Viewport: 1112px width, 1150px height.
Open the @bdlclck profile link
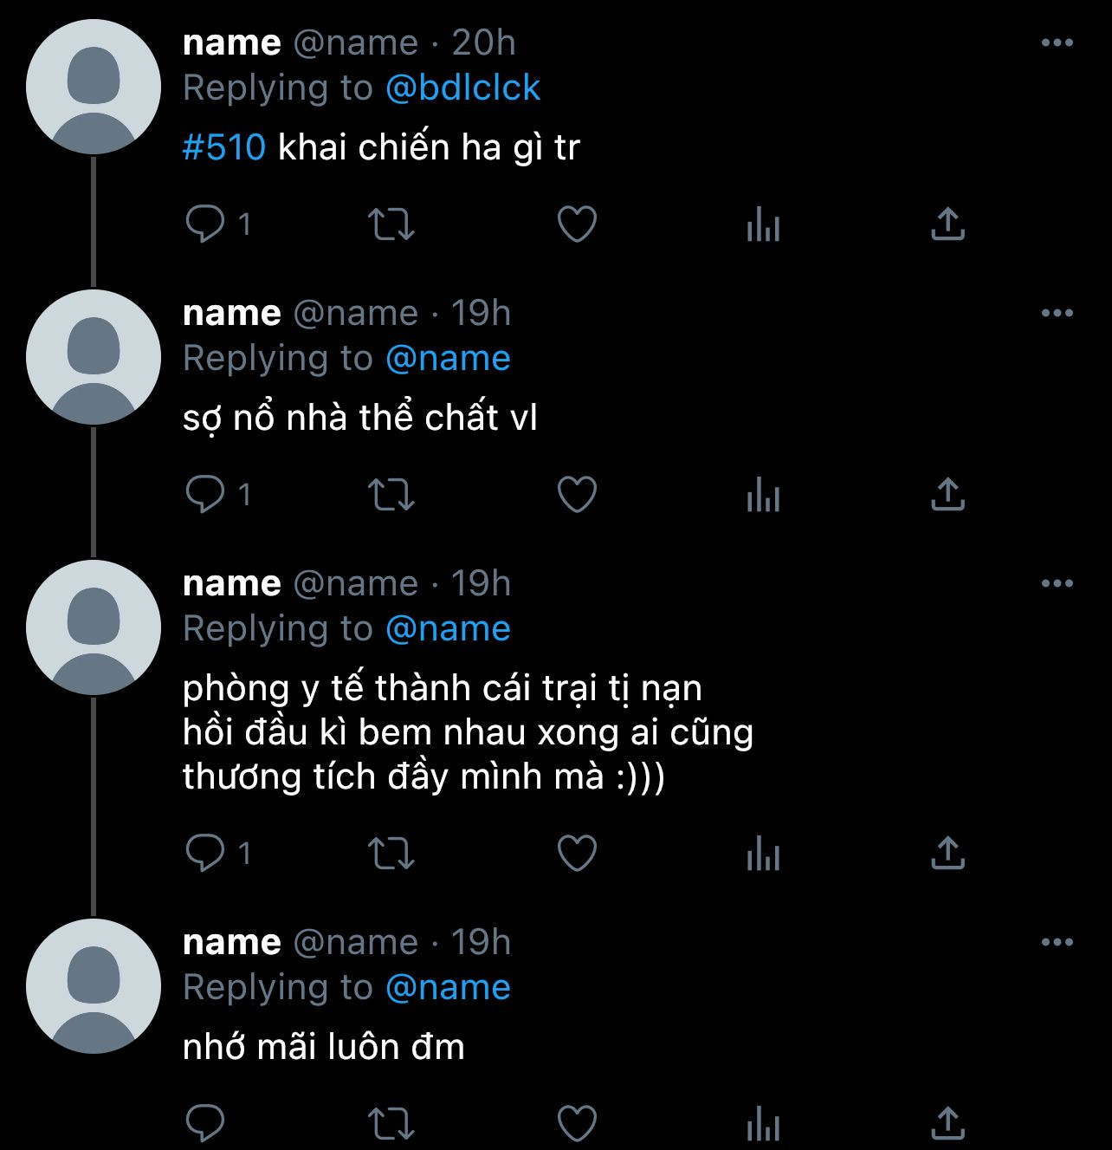pyautogui.click(x=462, y=88)
